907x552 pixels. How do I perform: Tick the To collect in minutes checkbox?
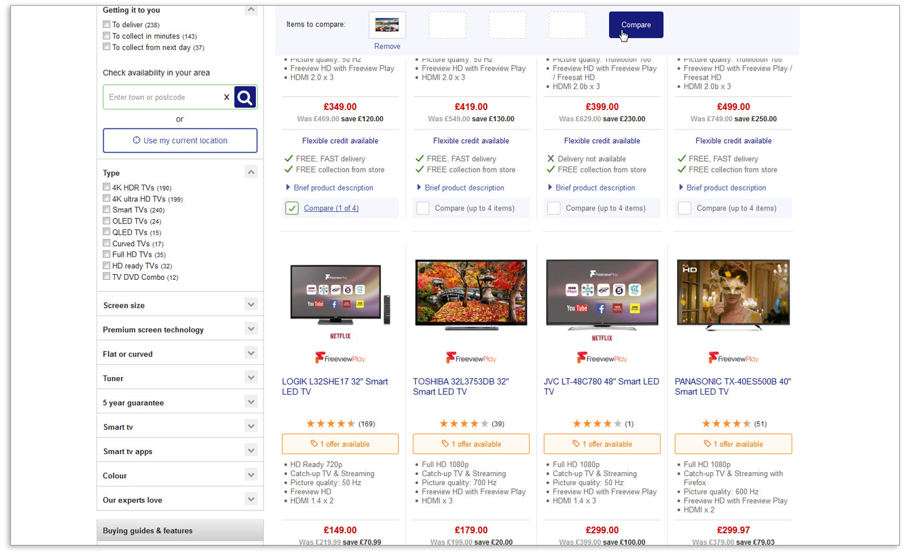106,36
